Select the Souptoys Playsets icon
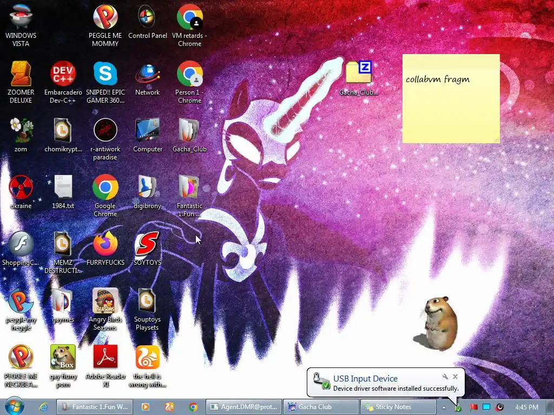 [147, 310]
